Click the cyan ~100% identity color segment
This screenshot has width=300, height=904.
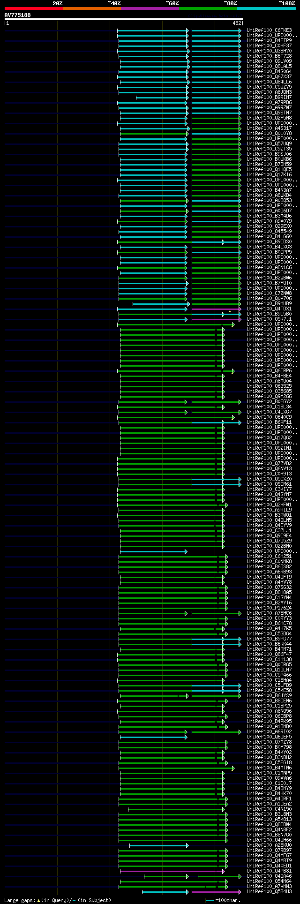[266, 8]
